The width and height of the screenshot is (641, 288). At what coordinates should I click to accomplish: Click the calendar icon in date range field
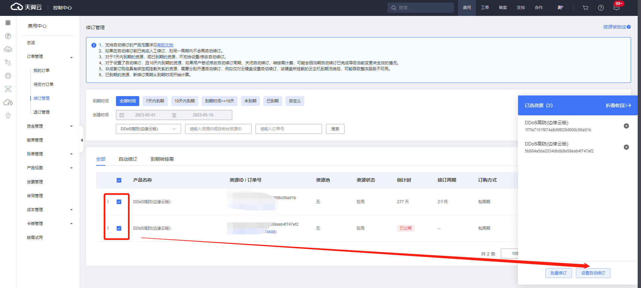click(122, 115)
